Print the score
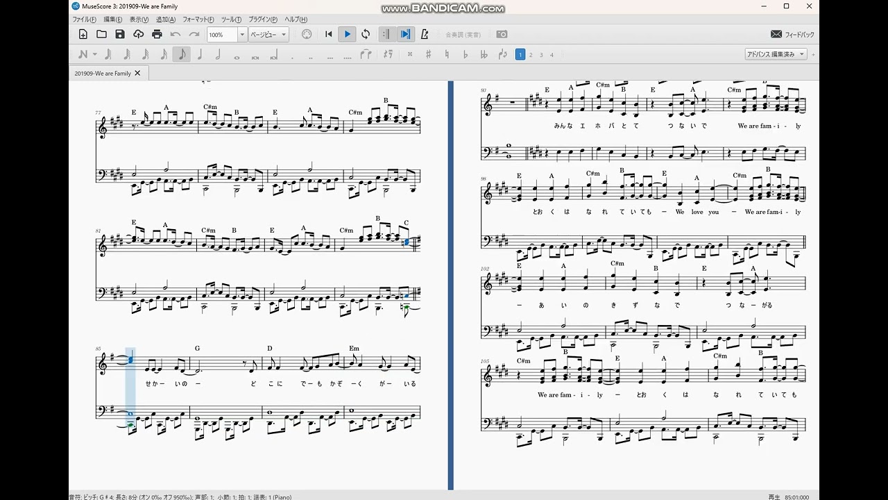Image resolution: width=888 pixels, height=500 pixels. pyautogui.click(x=157, y=34)
